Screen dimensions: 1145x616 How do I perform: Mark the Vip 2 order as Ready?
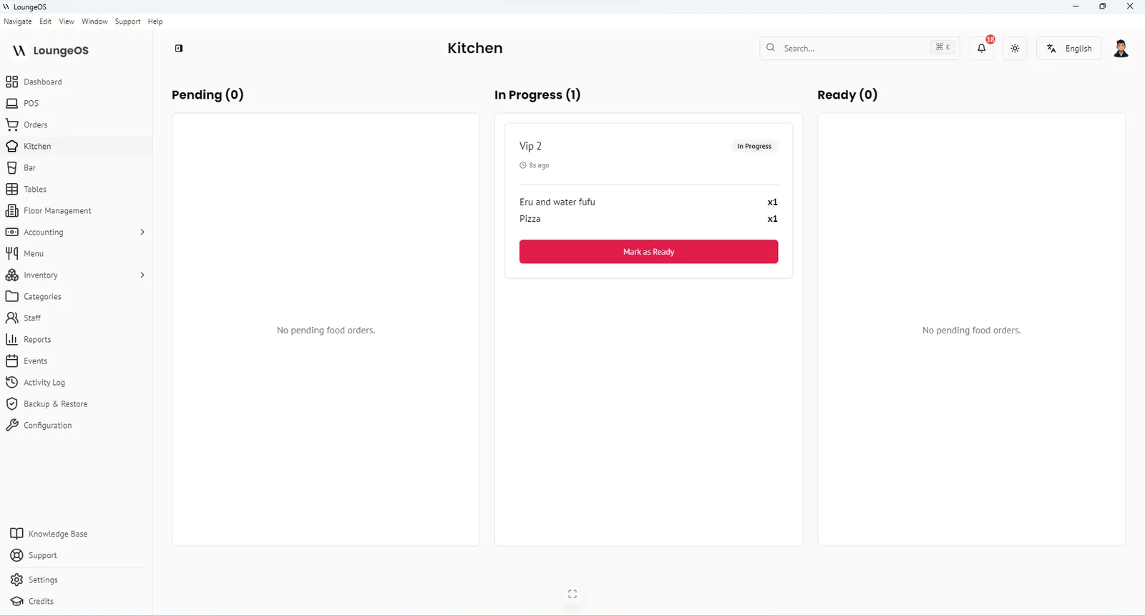(x=648, y=252)
